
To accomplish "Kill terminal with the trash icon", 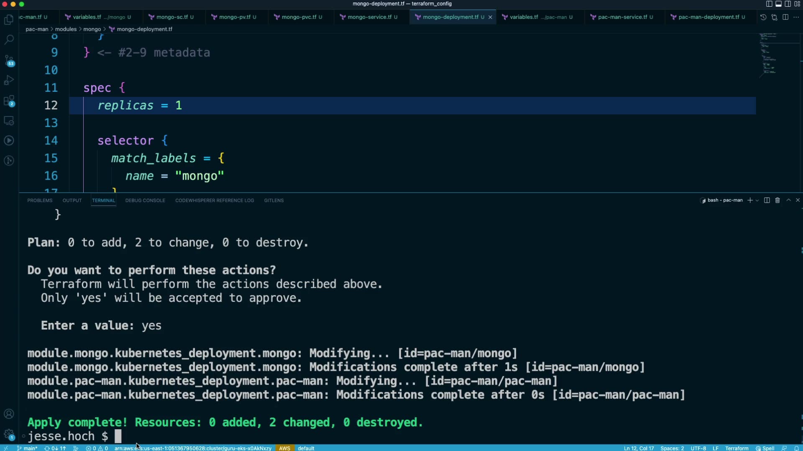I will pyautogui.click(x=777, y=200).
